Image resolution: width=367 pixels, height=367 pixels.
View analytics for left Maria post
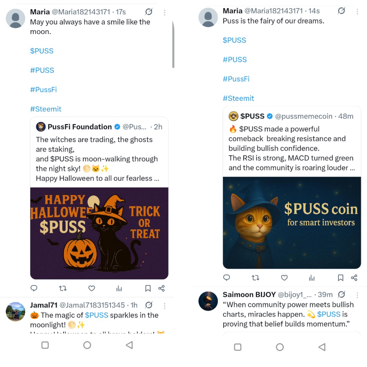point(119,288)
